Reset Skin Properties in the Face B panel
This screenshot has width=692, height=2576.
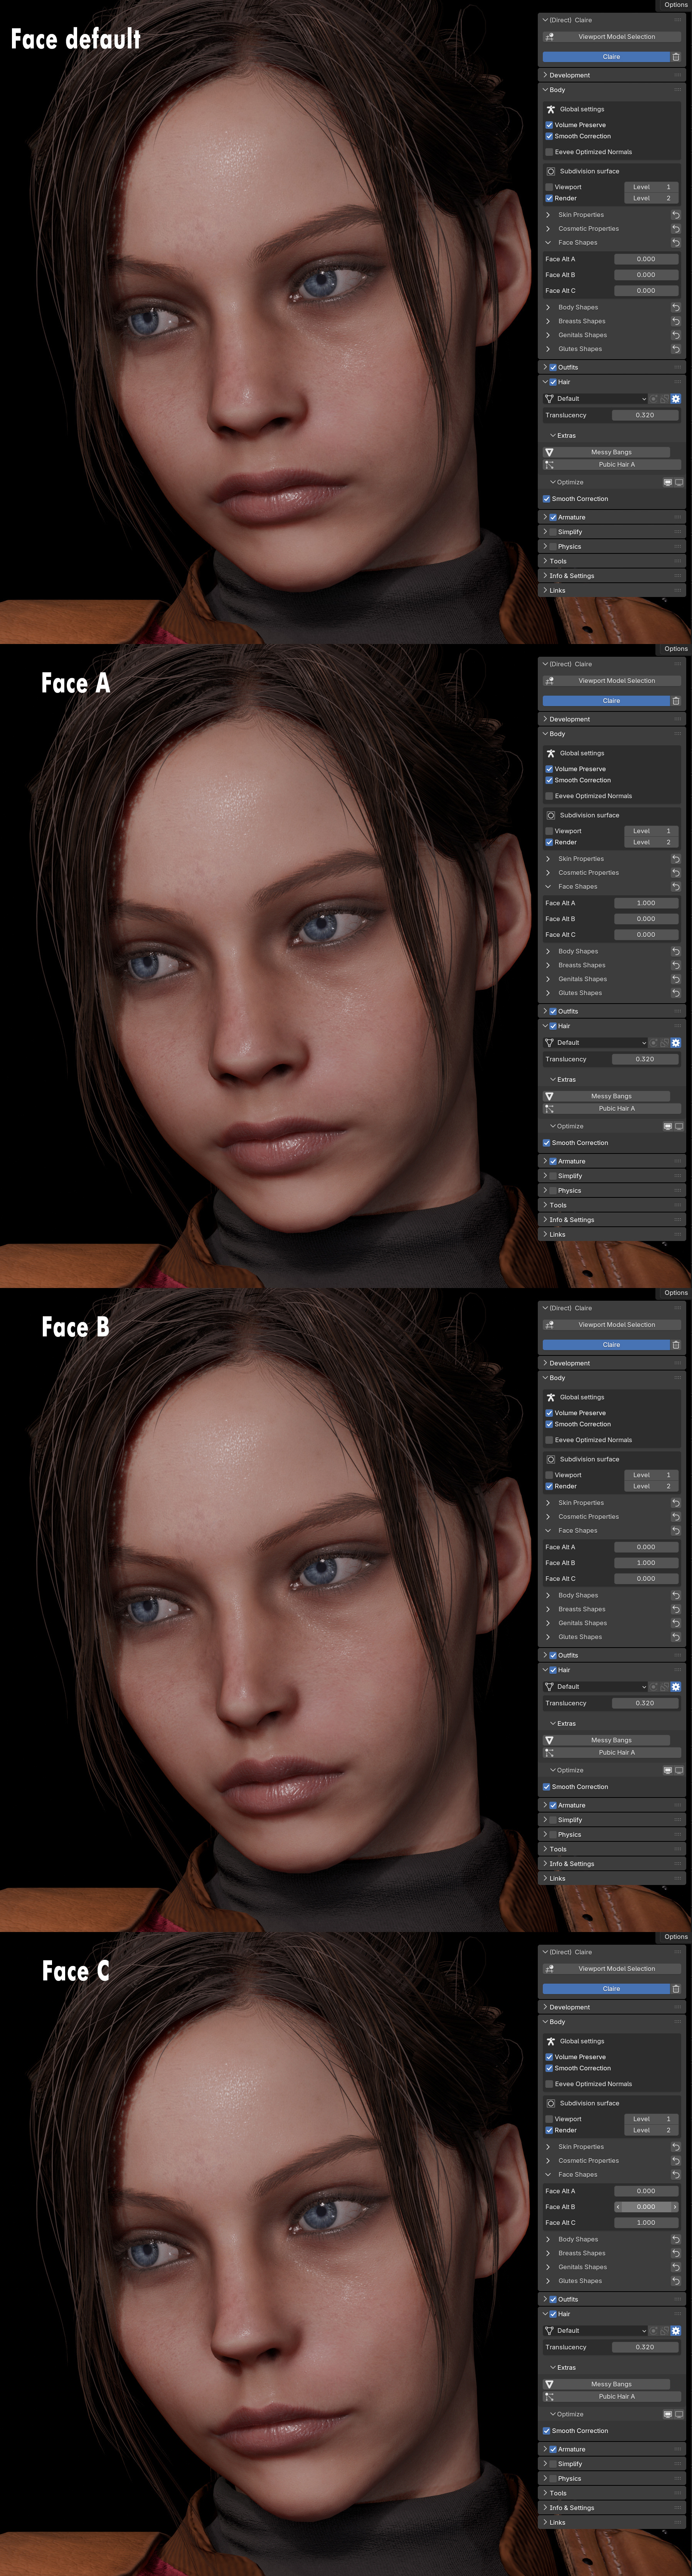[676, 1503]
